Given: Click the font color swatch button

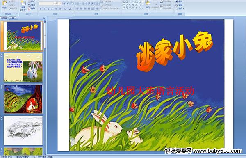Looking at the screenshot, I should point(70,9).
